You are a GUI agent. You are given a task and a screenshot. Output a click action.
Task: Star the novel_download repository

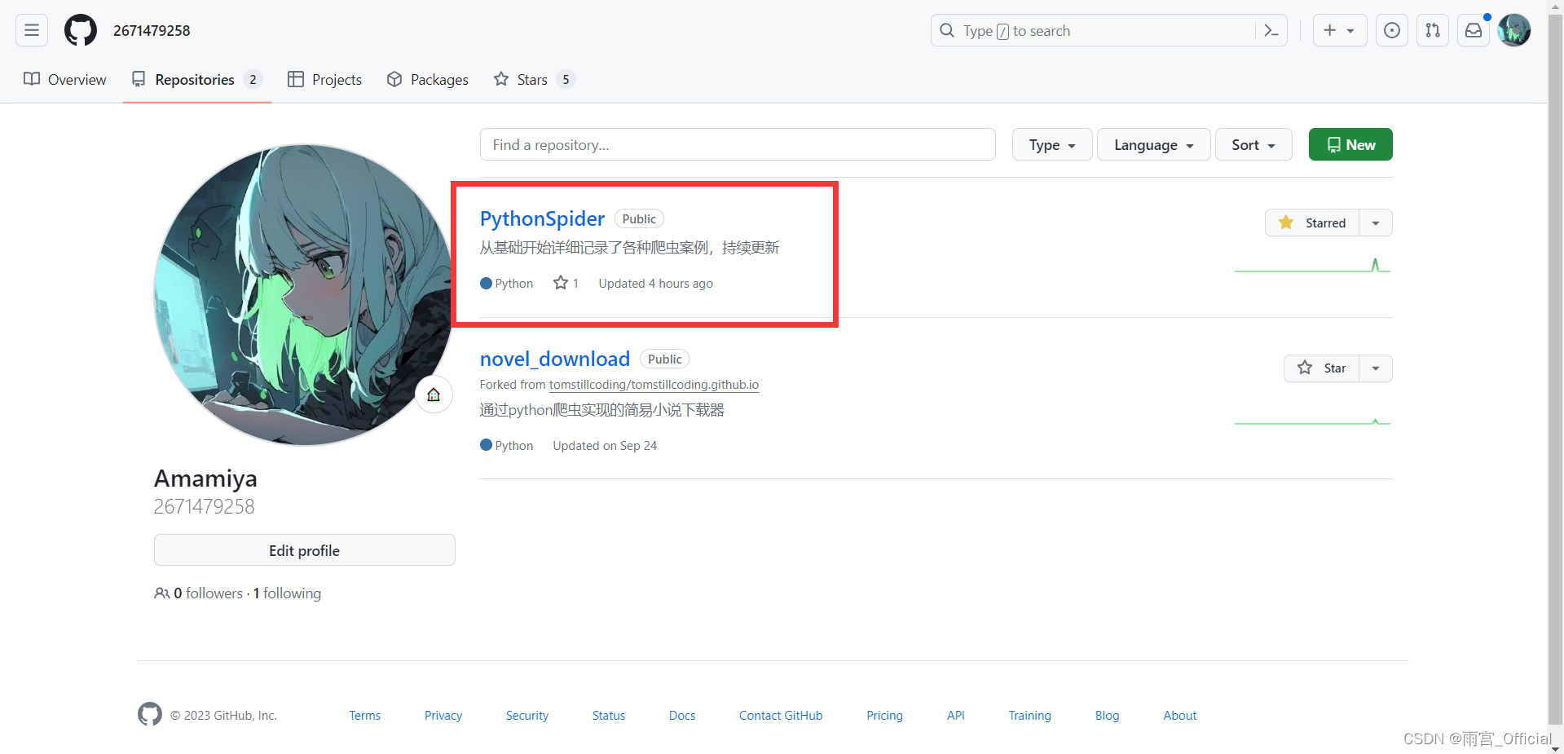tap(1321, 368)
